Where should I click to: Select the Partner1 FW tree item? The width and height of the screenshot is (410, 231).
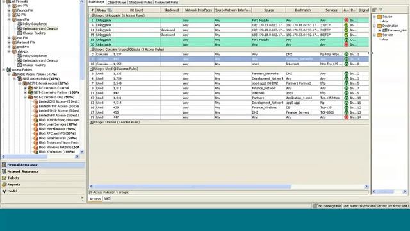[x=26, y=42]
